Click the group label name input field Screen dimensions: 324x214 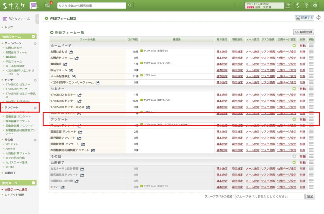click(270, 197)
